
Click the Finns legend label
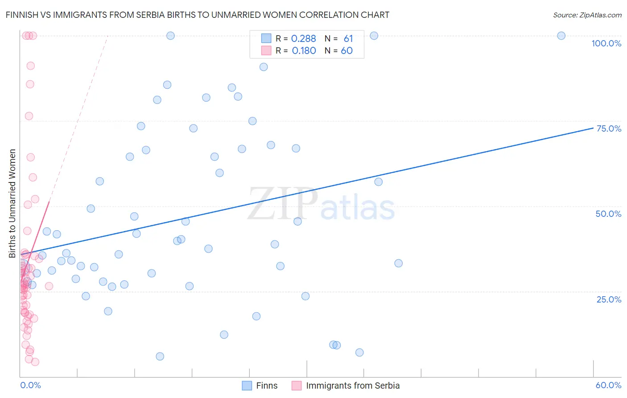[x=267, y=386]
